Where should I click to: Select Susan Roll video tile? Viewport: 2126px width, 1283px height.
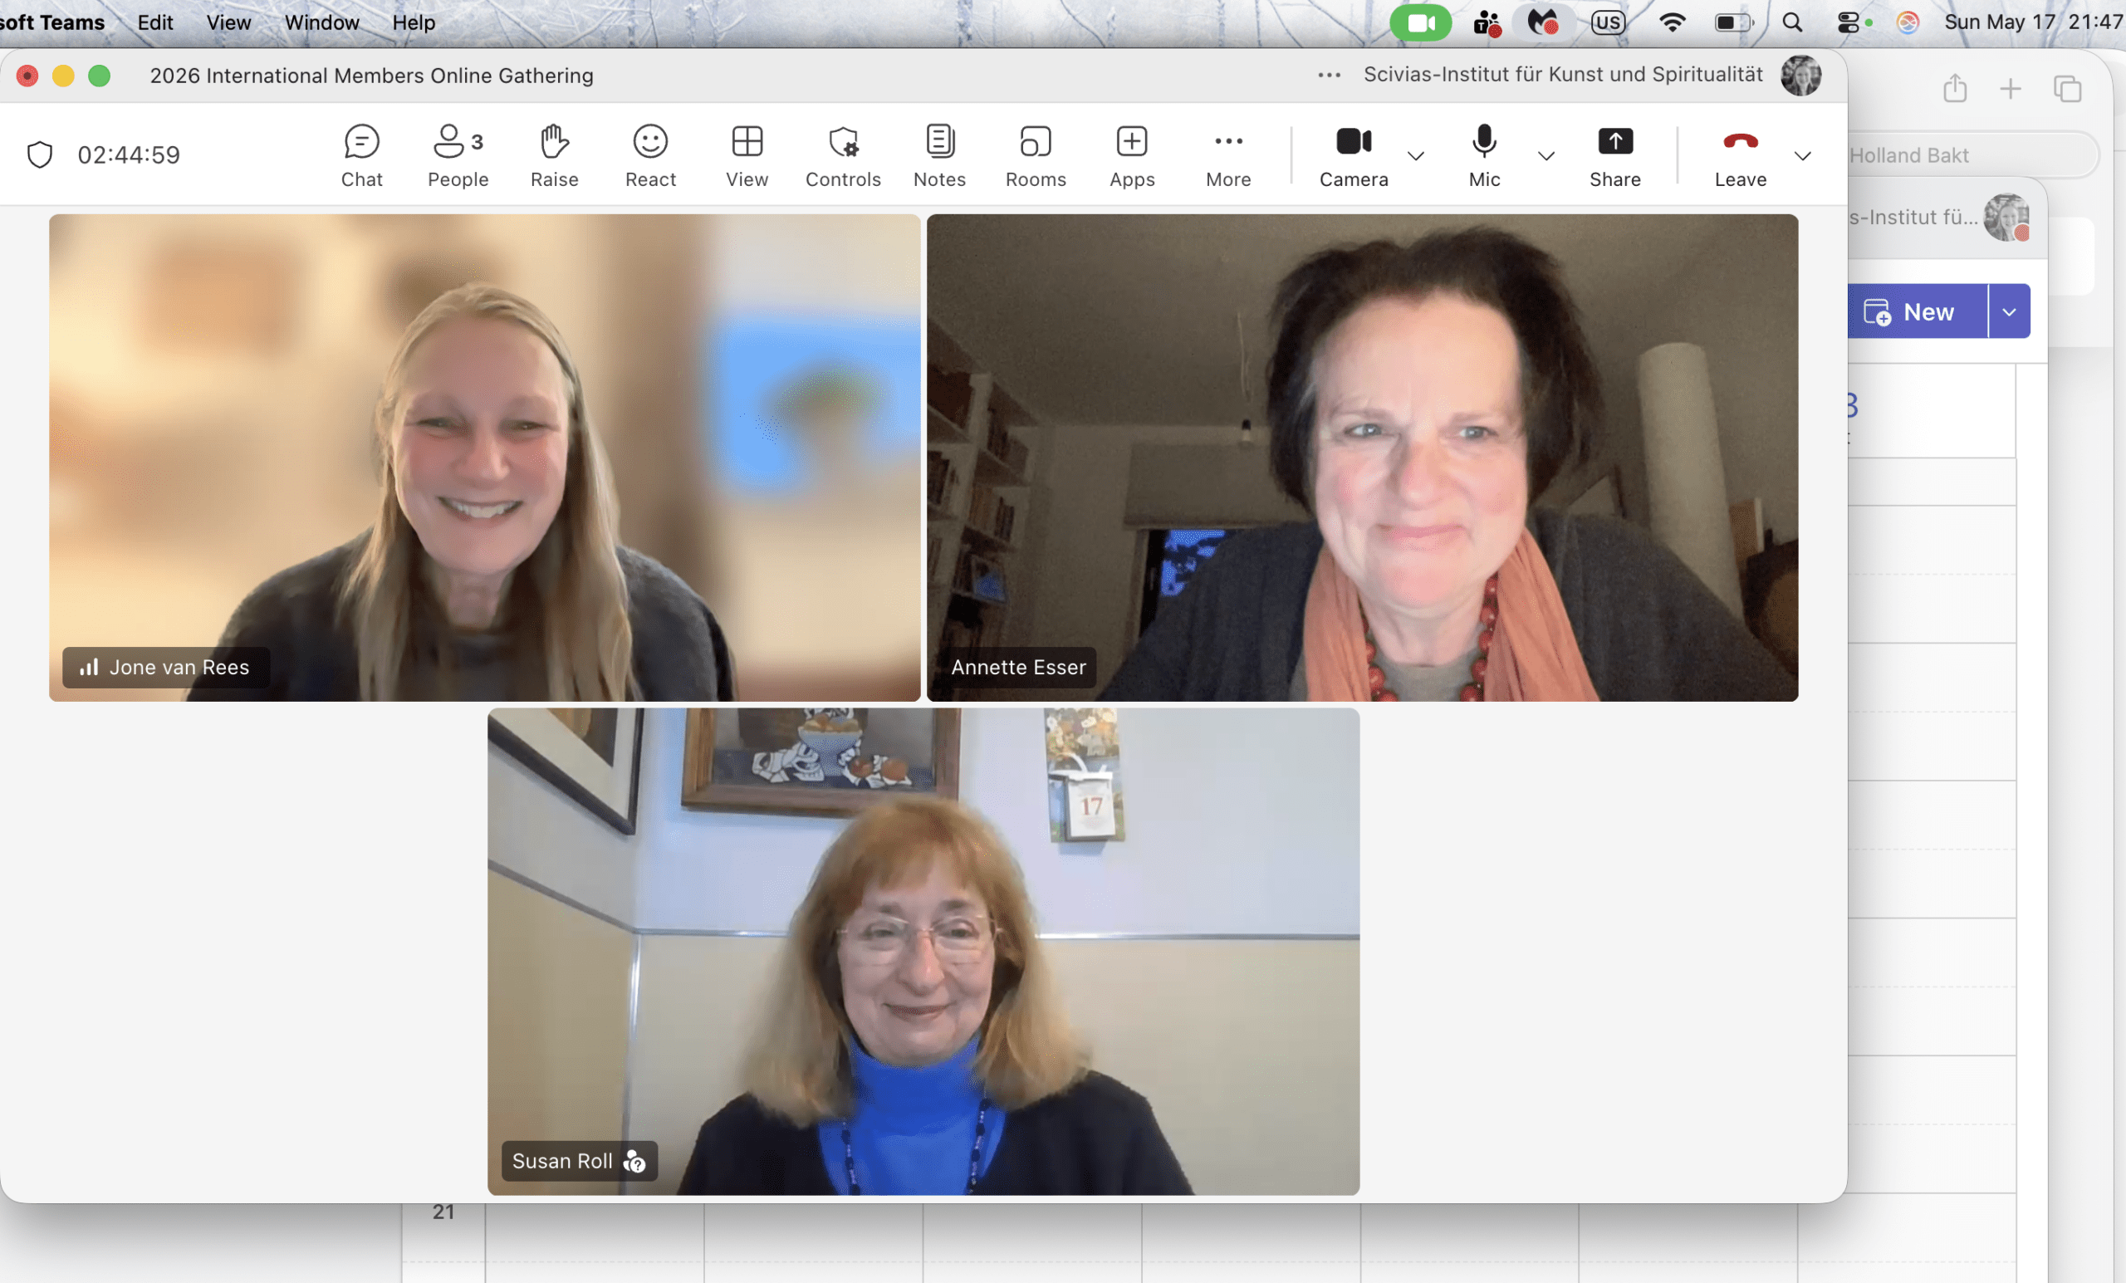click(x=923, y=952)
